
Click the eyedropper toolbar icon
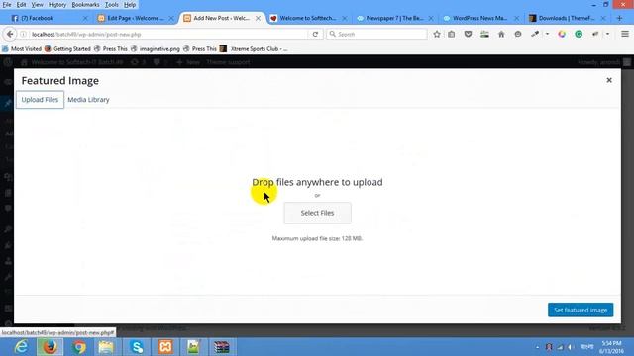535,35
